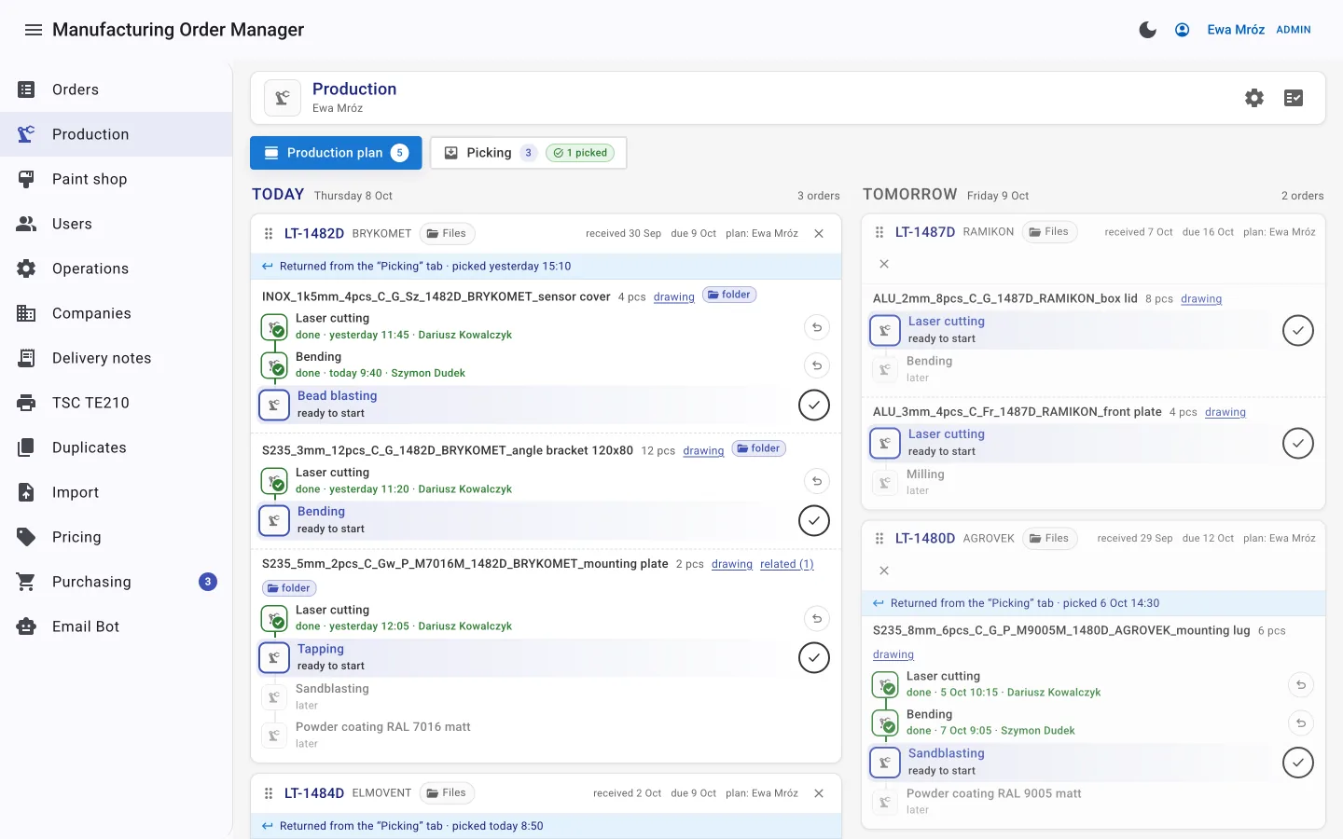Open production settings gear

(x=1254, y=98)
